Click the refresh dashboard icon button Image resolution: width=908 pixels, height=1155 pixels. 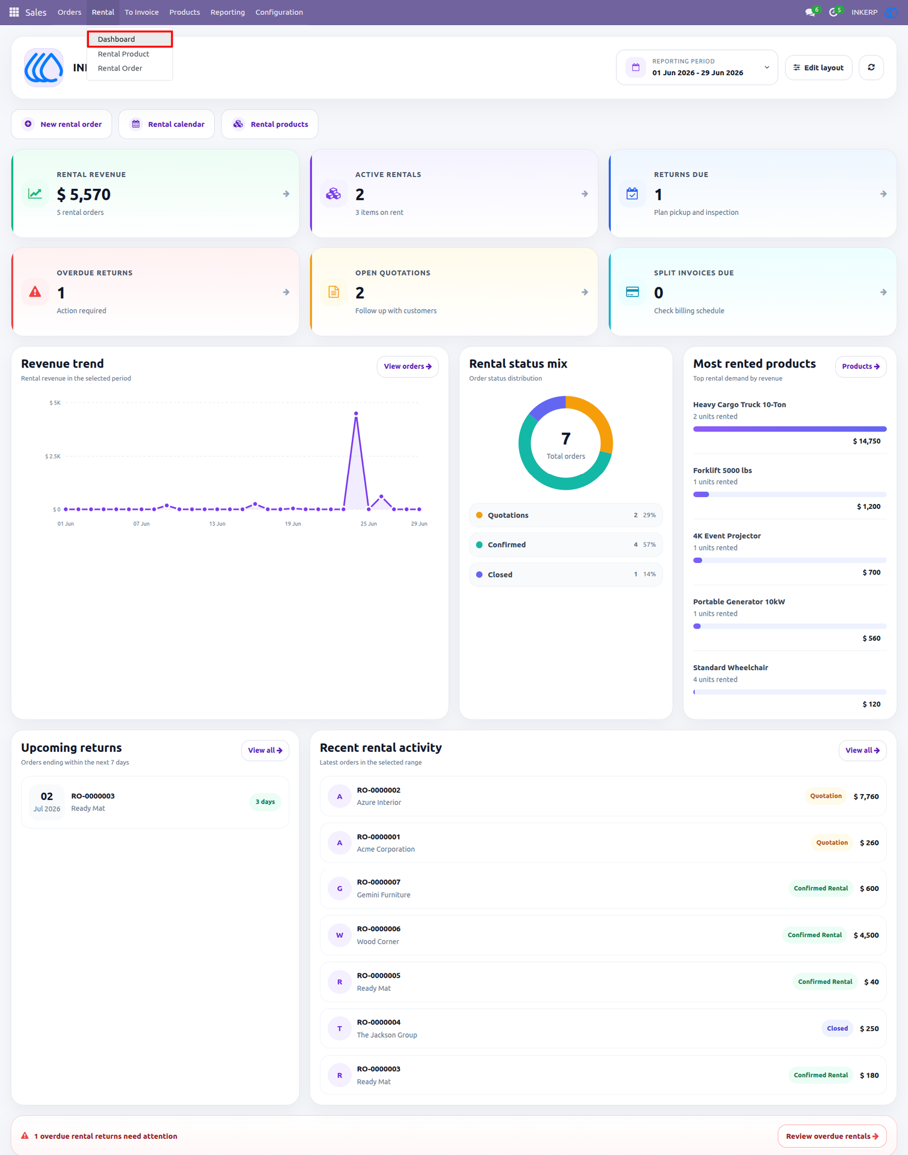(871, 67)
